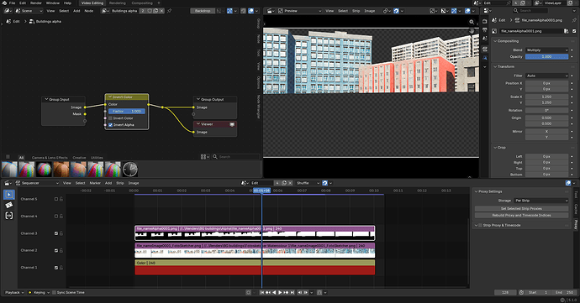Toggle the strip mute checkbox beside file_nameAlpha0001.png
Viewport: 580px width, 303px height.
[x=574, y=31]
